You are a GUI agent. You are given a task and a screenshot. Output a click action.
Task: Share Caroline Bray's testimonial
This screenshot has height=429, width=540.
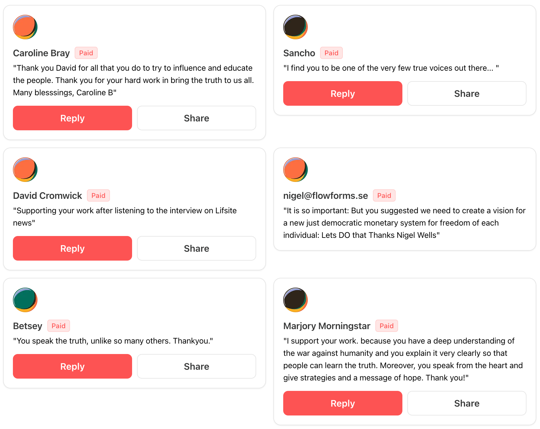[197, 118]
